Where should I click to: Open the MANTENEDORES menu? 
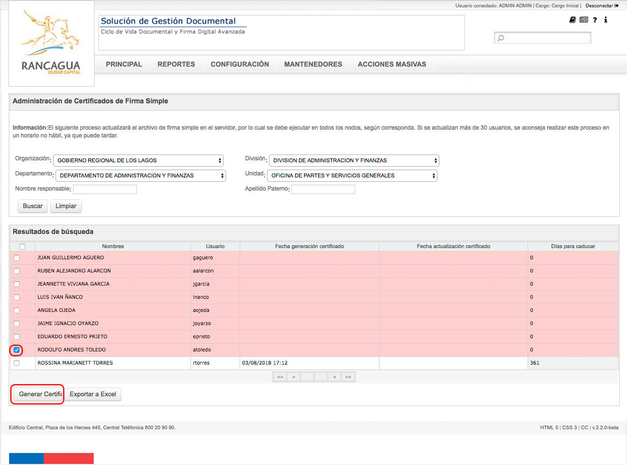click(x=313, y=64)
